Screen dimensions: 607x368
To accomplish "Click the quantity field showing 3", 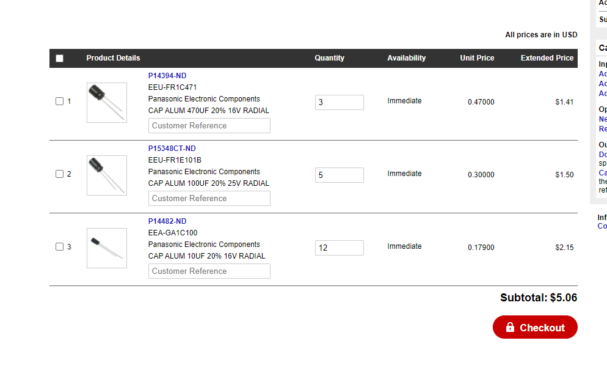I will [x=339, y=103].
